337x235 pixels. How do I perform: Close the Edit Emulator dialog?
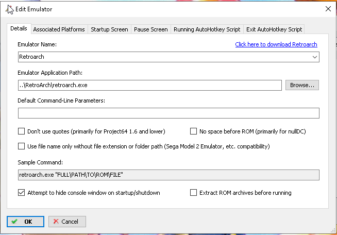(328, 9)
